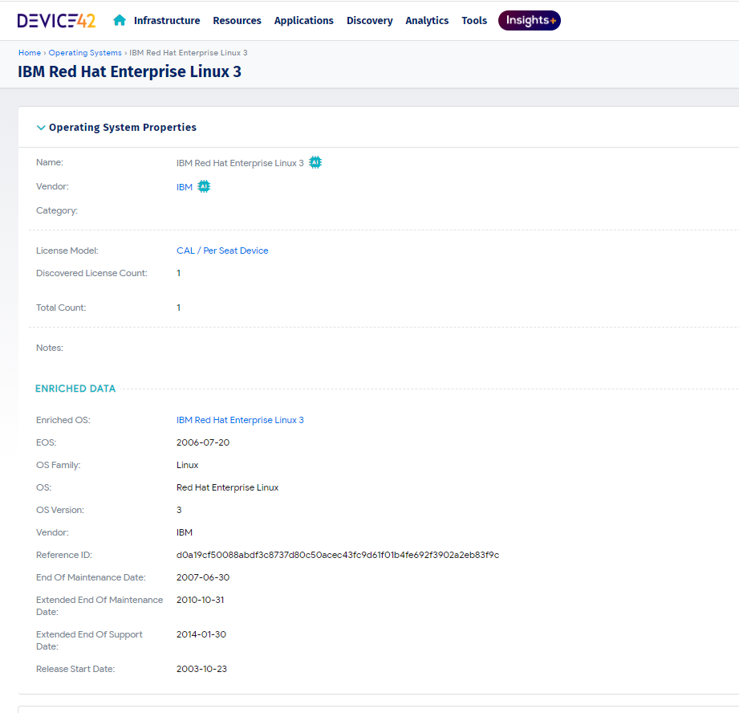The height and width of the screenshot is (713, 739).
Task: Click the Extended End Of Maintenance date 2010-10-31
Action: pos(201,600)
